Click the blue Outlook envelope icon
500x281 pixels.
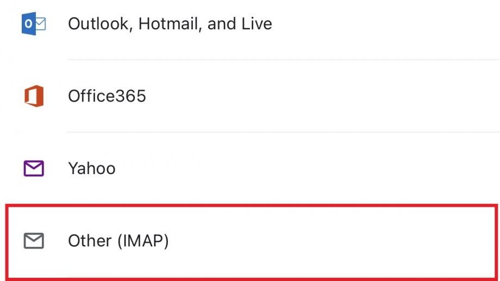[34, 23]
